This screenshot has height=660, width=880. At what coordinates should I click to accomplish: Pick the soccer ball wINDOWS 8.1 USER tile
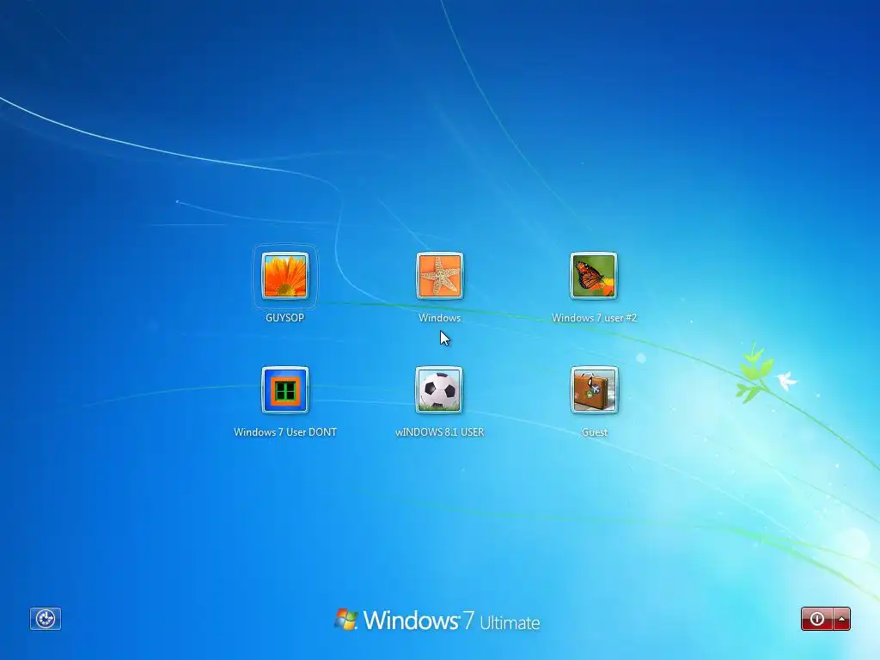point(439,390)
